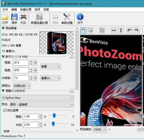Open 新尺寸 section options ellipsis button
The width and height of the screenshot is (144, 140).
click(x=72, y=57)
